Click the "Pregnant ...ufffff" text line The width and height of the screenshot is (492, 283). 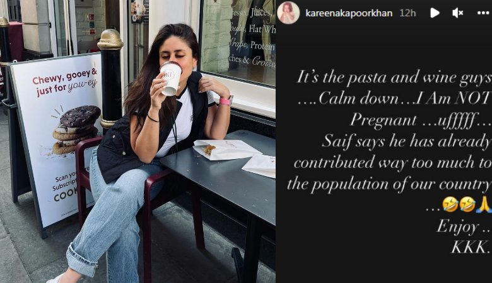pyautogui.click(x=420, y=120)
